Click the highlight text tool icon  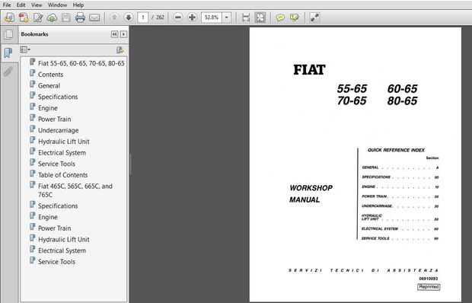point(295,18)
